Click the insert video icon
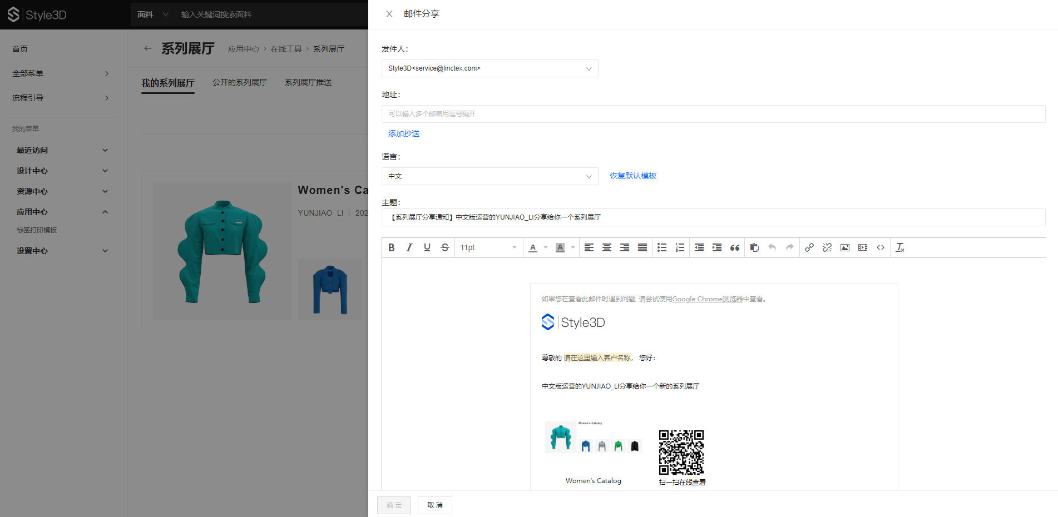Screen dimensions: 1058x517 (x=863, y=247)
